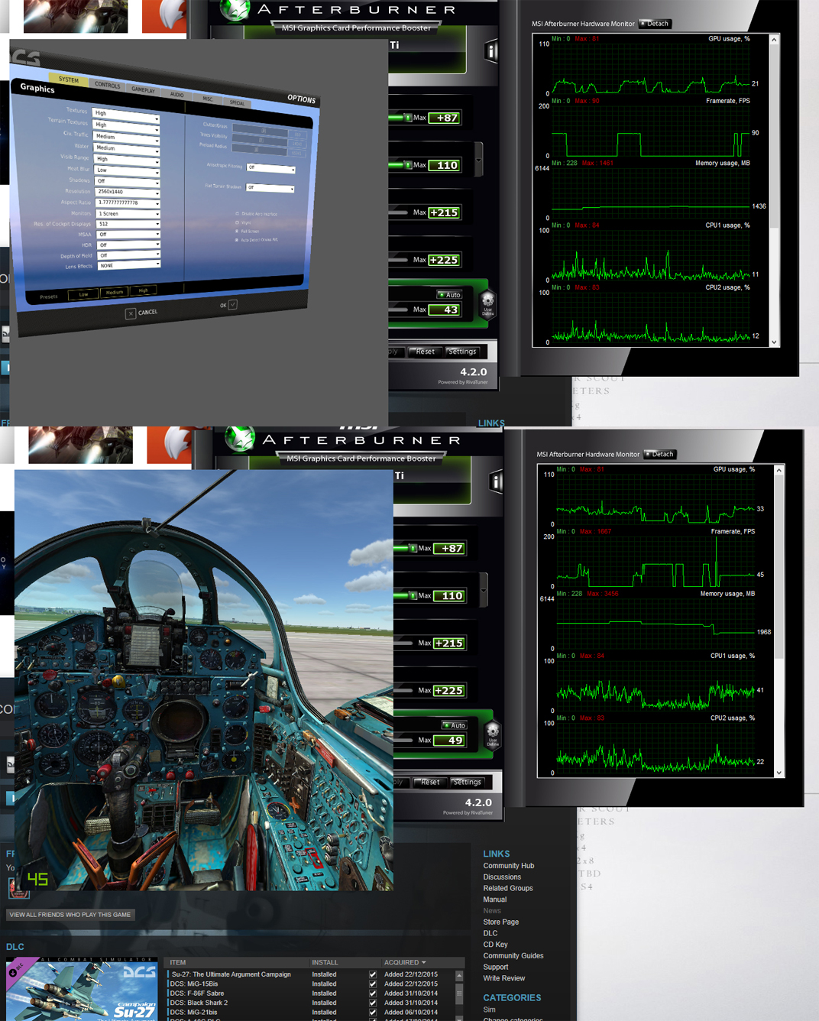Open the Resolution dropdown showing 2560x1440
Image resolution: width=819 pixels, height=1021 pixels.
click(128, 193)
